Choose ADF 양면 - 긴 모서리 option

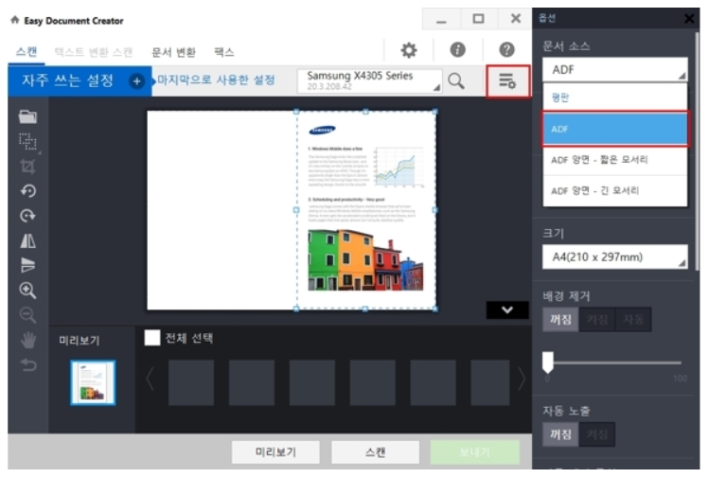coord(615,191)
